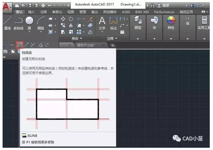Click the Rotate tool icon
213x150 pixels.
pos(71,19)
